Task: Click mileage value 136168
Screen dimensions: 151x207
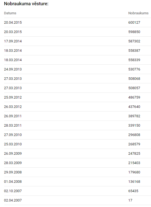Action: [x=134, y=182]
